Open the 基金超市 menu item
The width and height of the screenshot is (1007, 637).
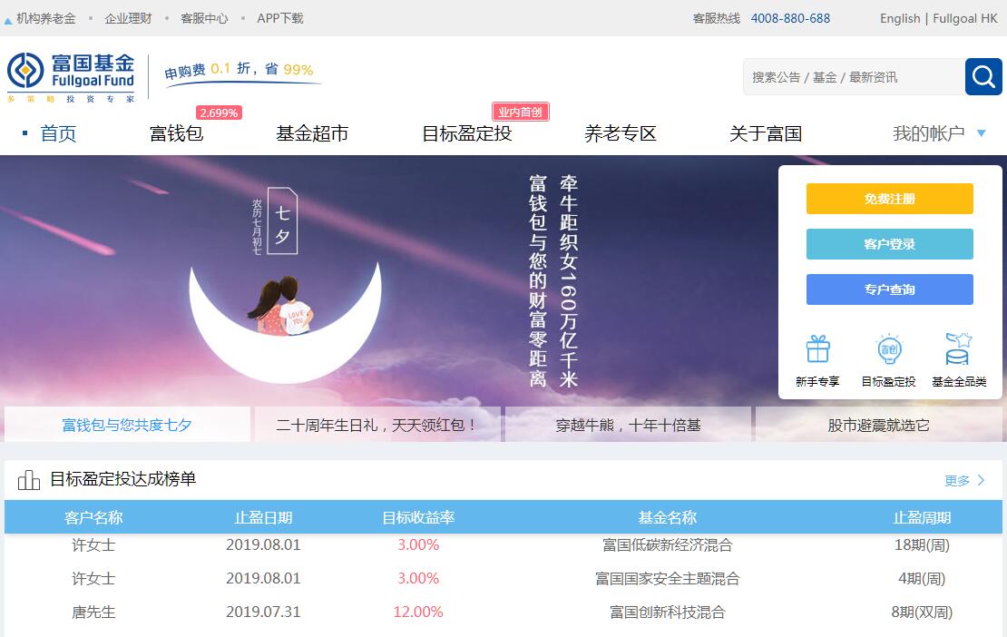312,133
